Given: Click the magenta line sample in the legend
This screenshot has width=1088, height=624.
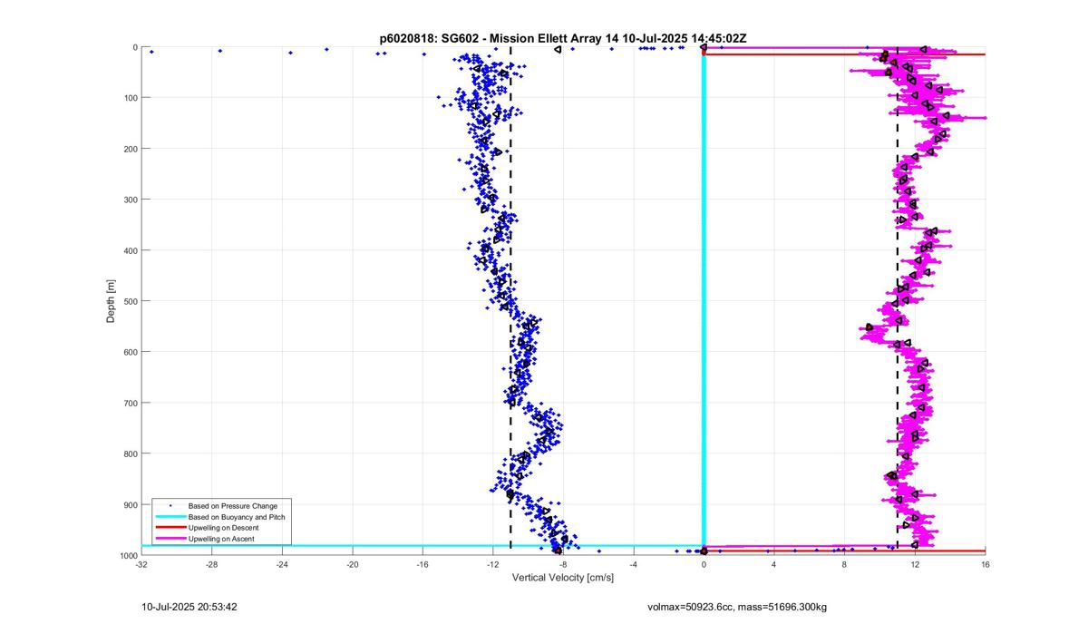Looking at the screenshot, I should (x=170, y=539).
